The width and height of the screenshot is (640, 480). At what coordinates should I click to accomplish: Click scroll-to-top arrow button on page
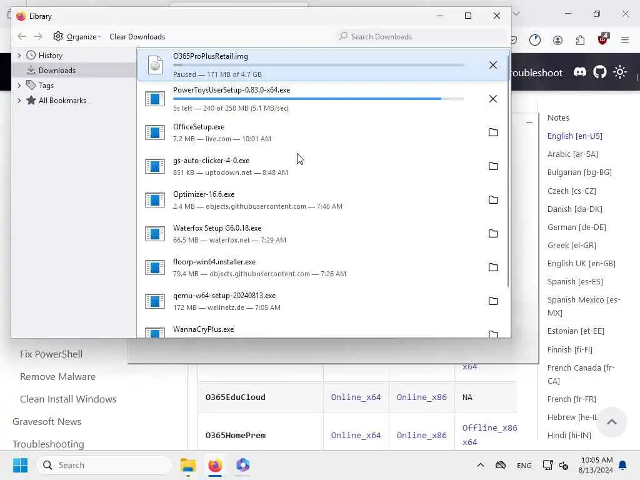coord(611,422)
